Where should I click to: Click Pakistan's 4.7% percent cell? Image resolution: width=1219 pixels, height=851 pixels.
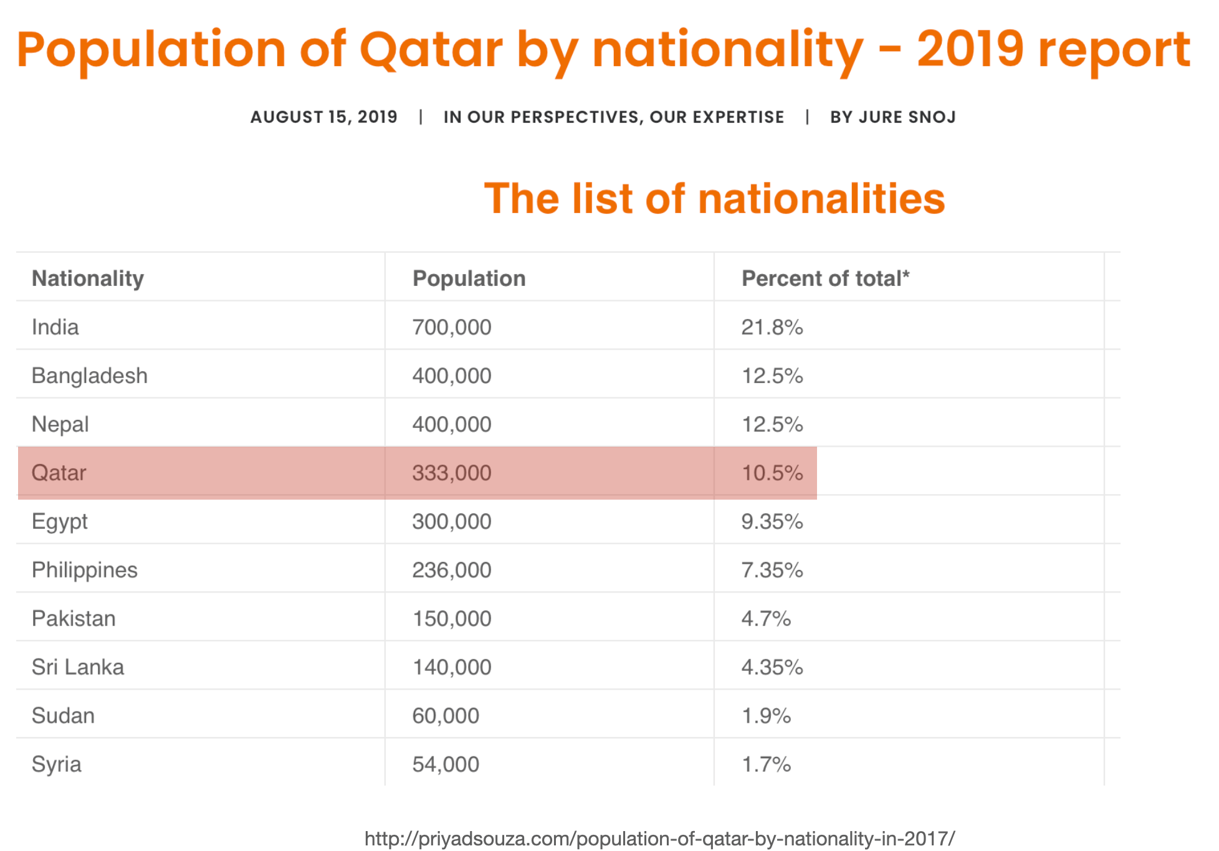(x=765, y=619)
